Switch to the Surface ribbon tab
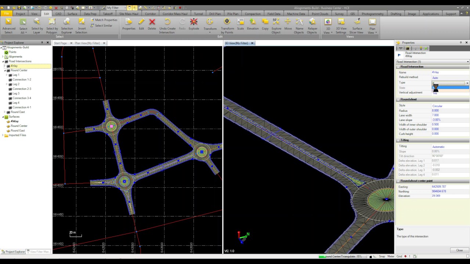This screenshot has height=264, width=470. (72, 14)
